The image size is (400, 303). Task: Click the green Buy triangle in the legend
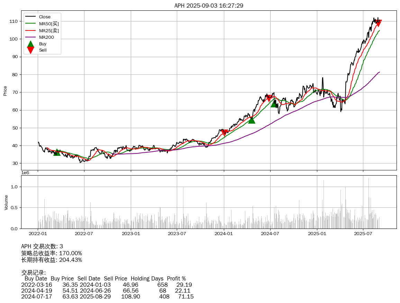30,44
